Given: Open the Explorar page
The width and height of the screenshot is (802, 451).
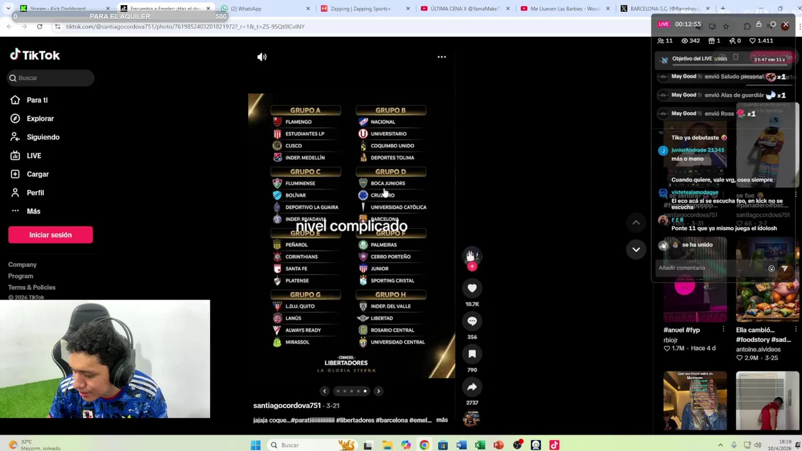Looking at the screenshot, I should (40, 118).
